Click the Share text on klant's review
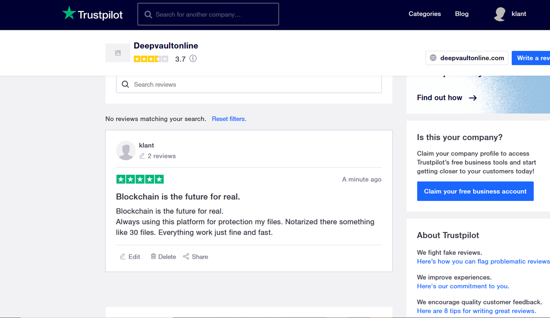 point(200,257)
